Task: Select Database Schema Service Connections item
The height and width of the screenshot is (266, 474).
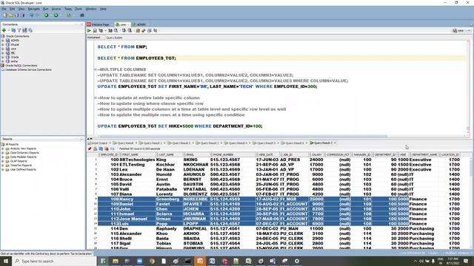Action: click(28, 69)
